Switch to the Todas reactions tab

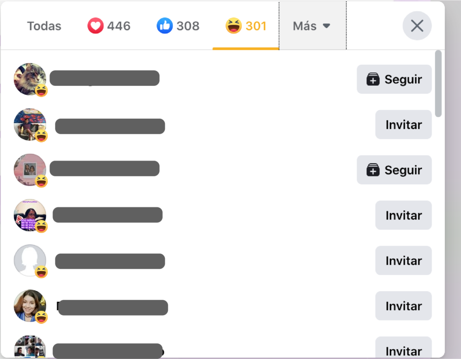point(44,26)
